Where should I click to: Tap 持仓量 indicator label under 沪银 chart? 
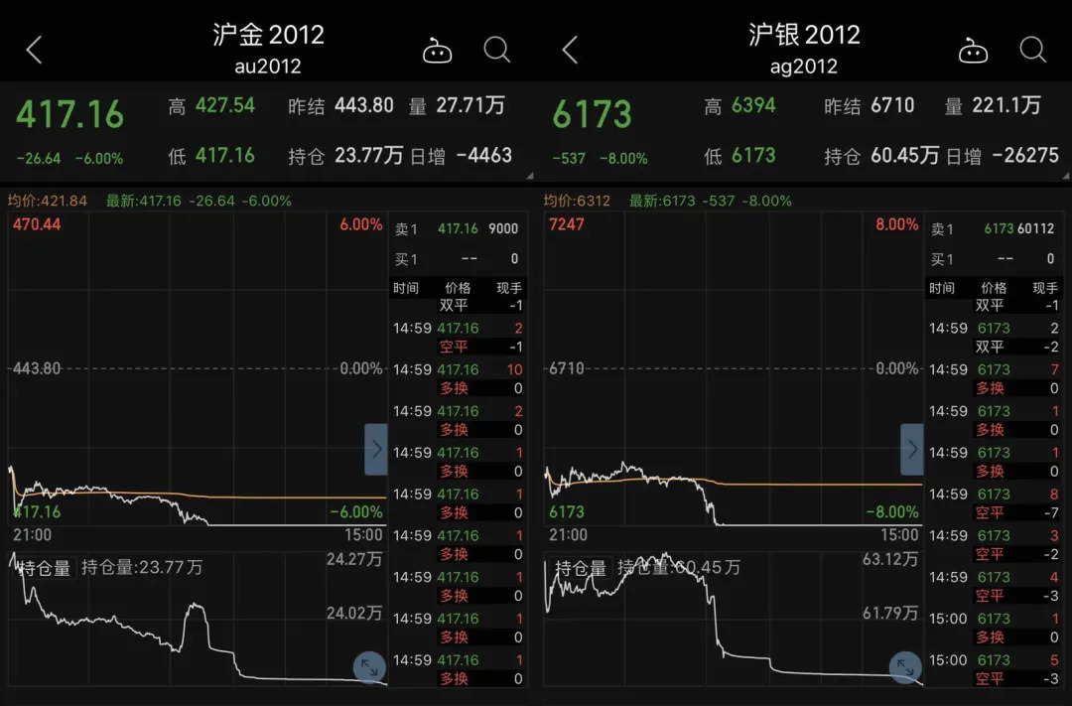point(581,568)
